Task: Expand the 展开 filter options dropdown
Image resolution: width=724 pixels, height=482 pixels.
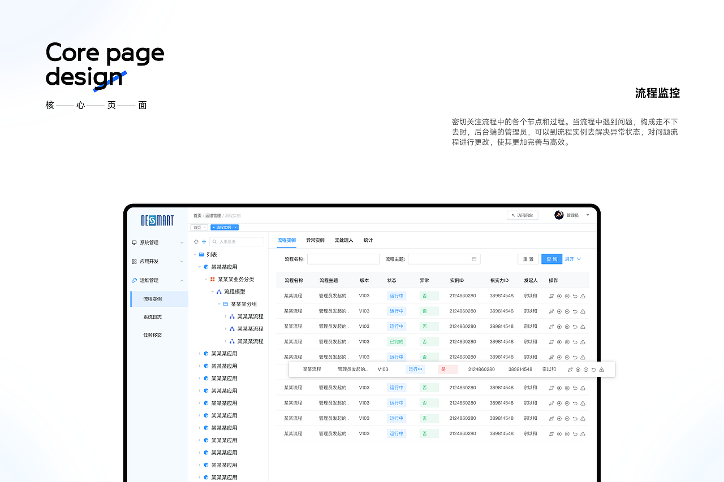Action: coord(572,259)
